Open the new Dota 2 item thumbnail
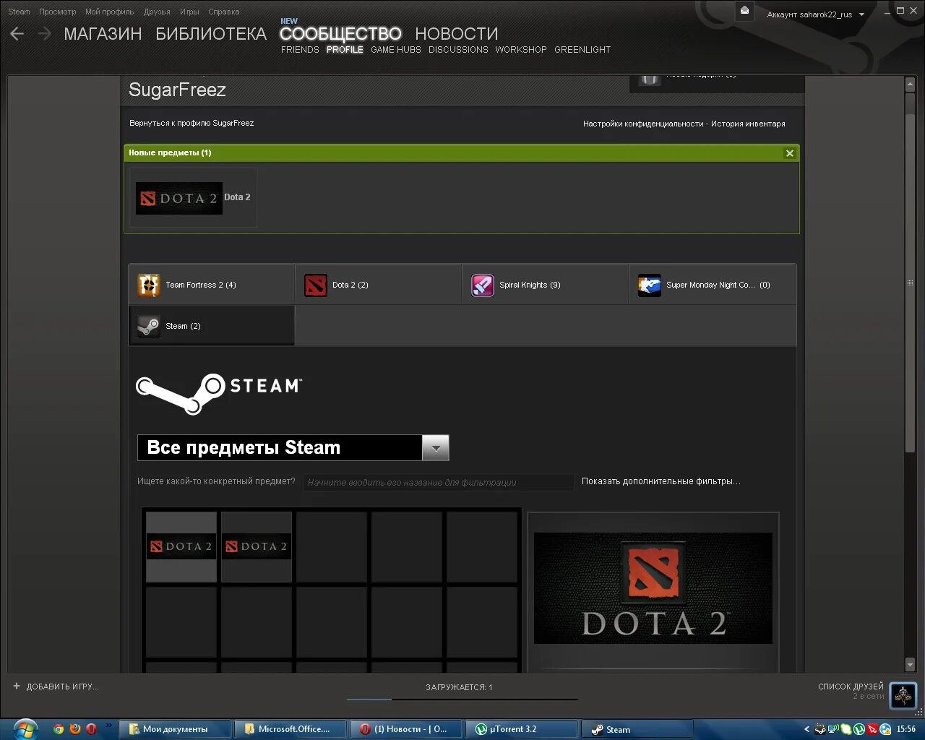Image resolution: width=925 pixels, height=740 pixels. 179,198
